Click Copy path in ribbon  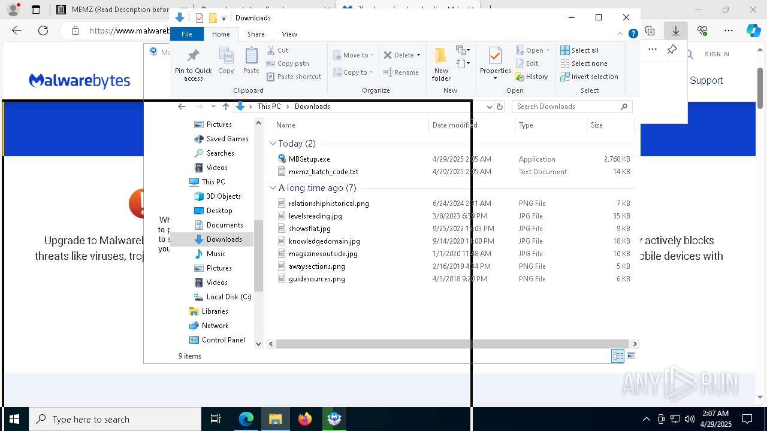[x=288, y=63]
